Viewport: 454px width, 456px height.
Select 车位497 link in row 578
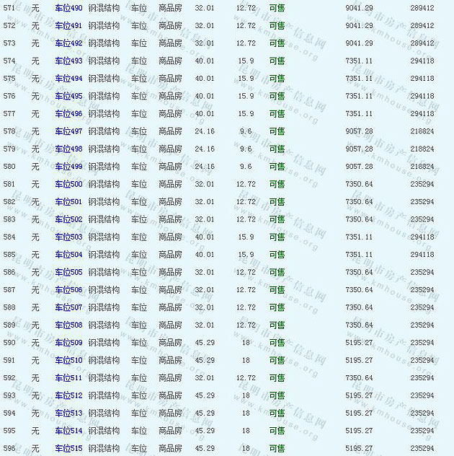68,131
